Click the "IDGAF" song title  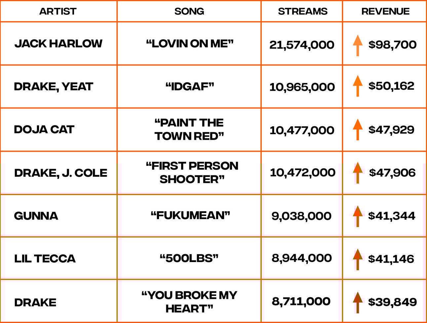[x=190, y=87]
